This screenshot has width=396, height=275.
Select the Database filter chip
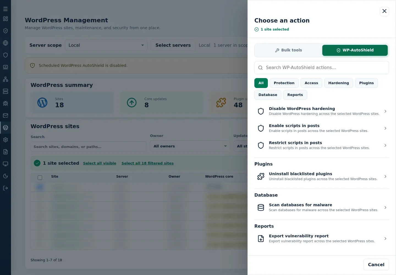[268, 95]
